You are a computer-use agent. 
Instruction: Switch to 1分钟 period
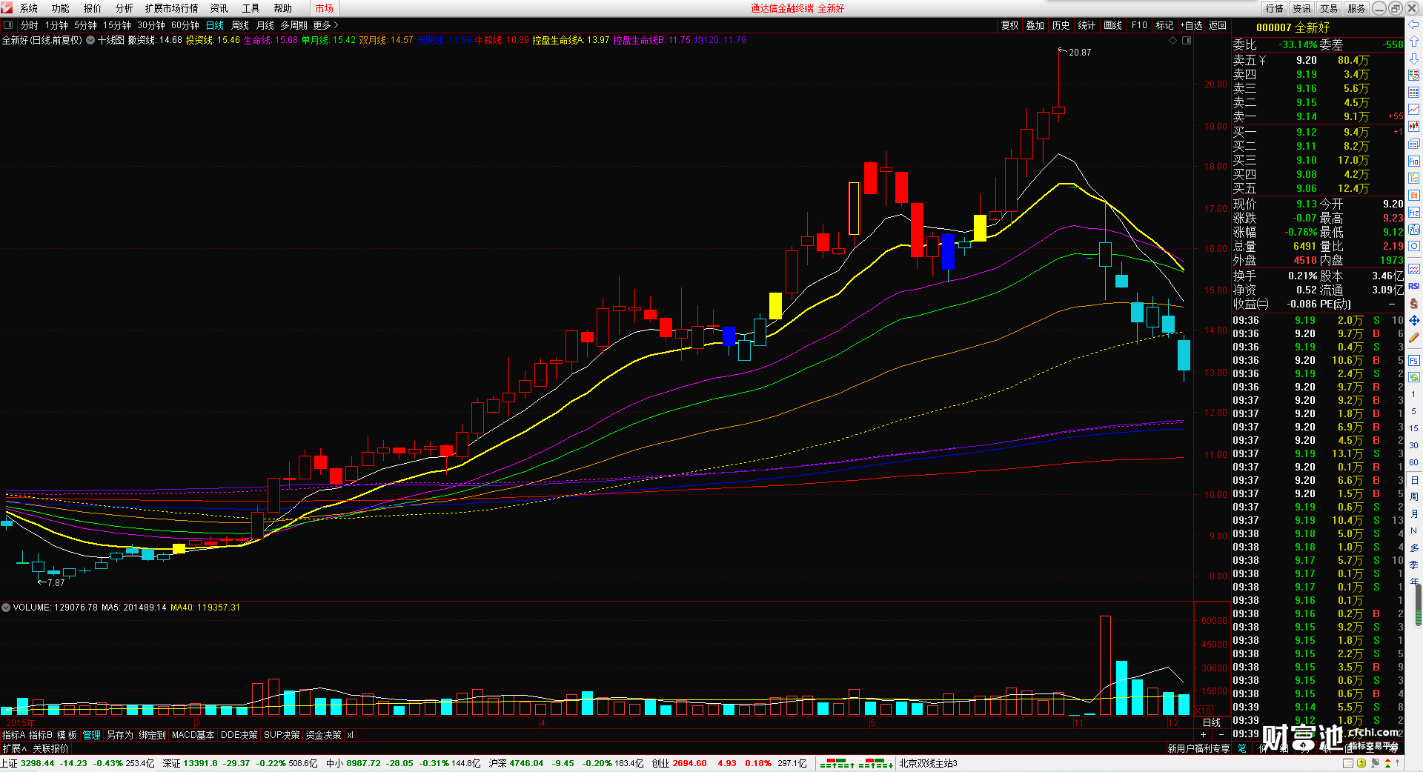[x=57, y=25]
